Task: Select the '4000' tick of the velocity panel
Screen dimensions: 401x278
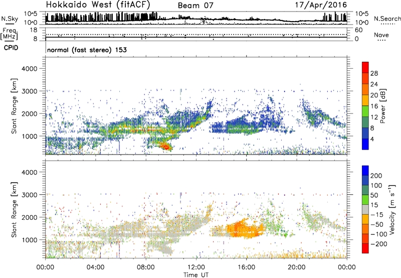Action: (x=30, y=172)
